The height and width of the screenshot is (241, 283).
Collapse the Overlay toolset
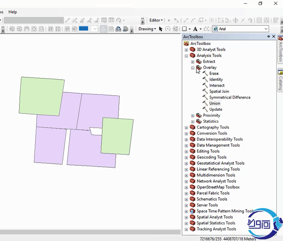(193, 68)
